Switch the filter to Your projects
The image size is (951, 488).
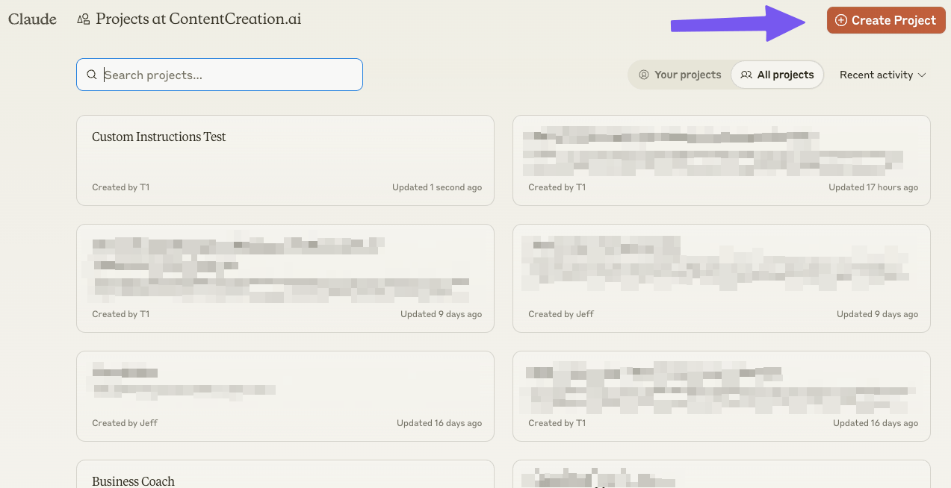680,75
